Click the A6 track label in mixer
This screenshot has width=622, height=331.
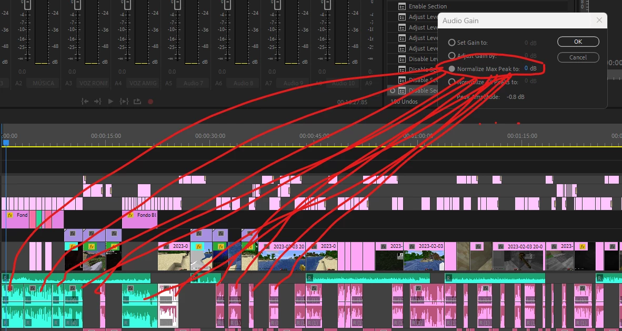pos(218,83)
